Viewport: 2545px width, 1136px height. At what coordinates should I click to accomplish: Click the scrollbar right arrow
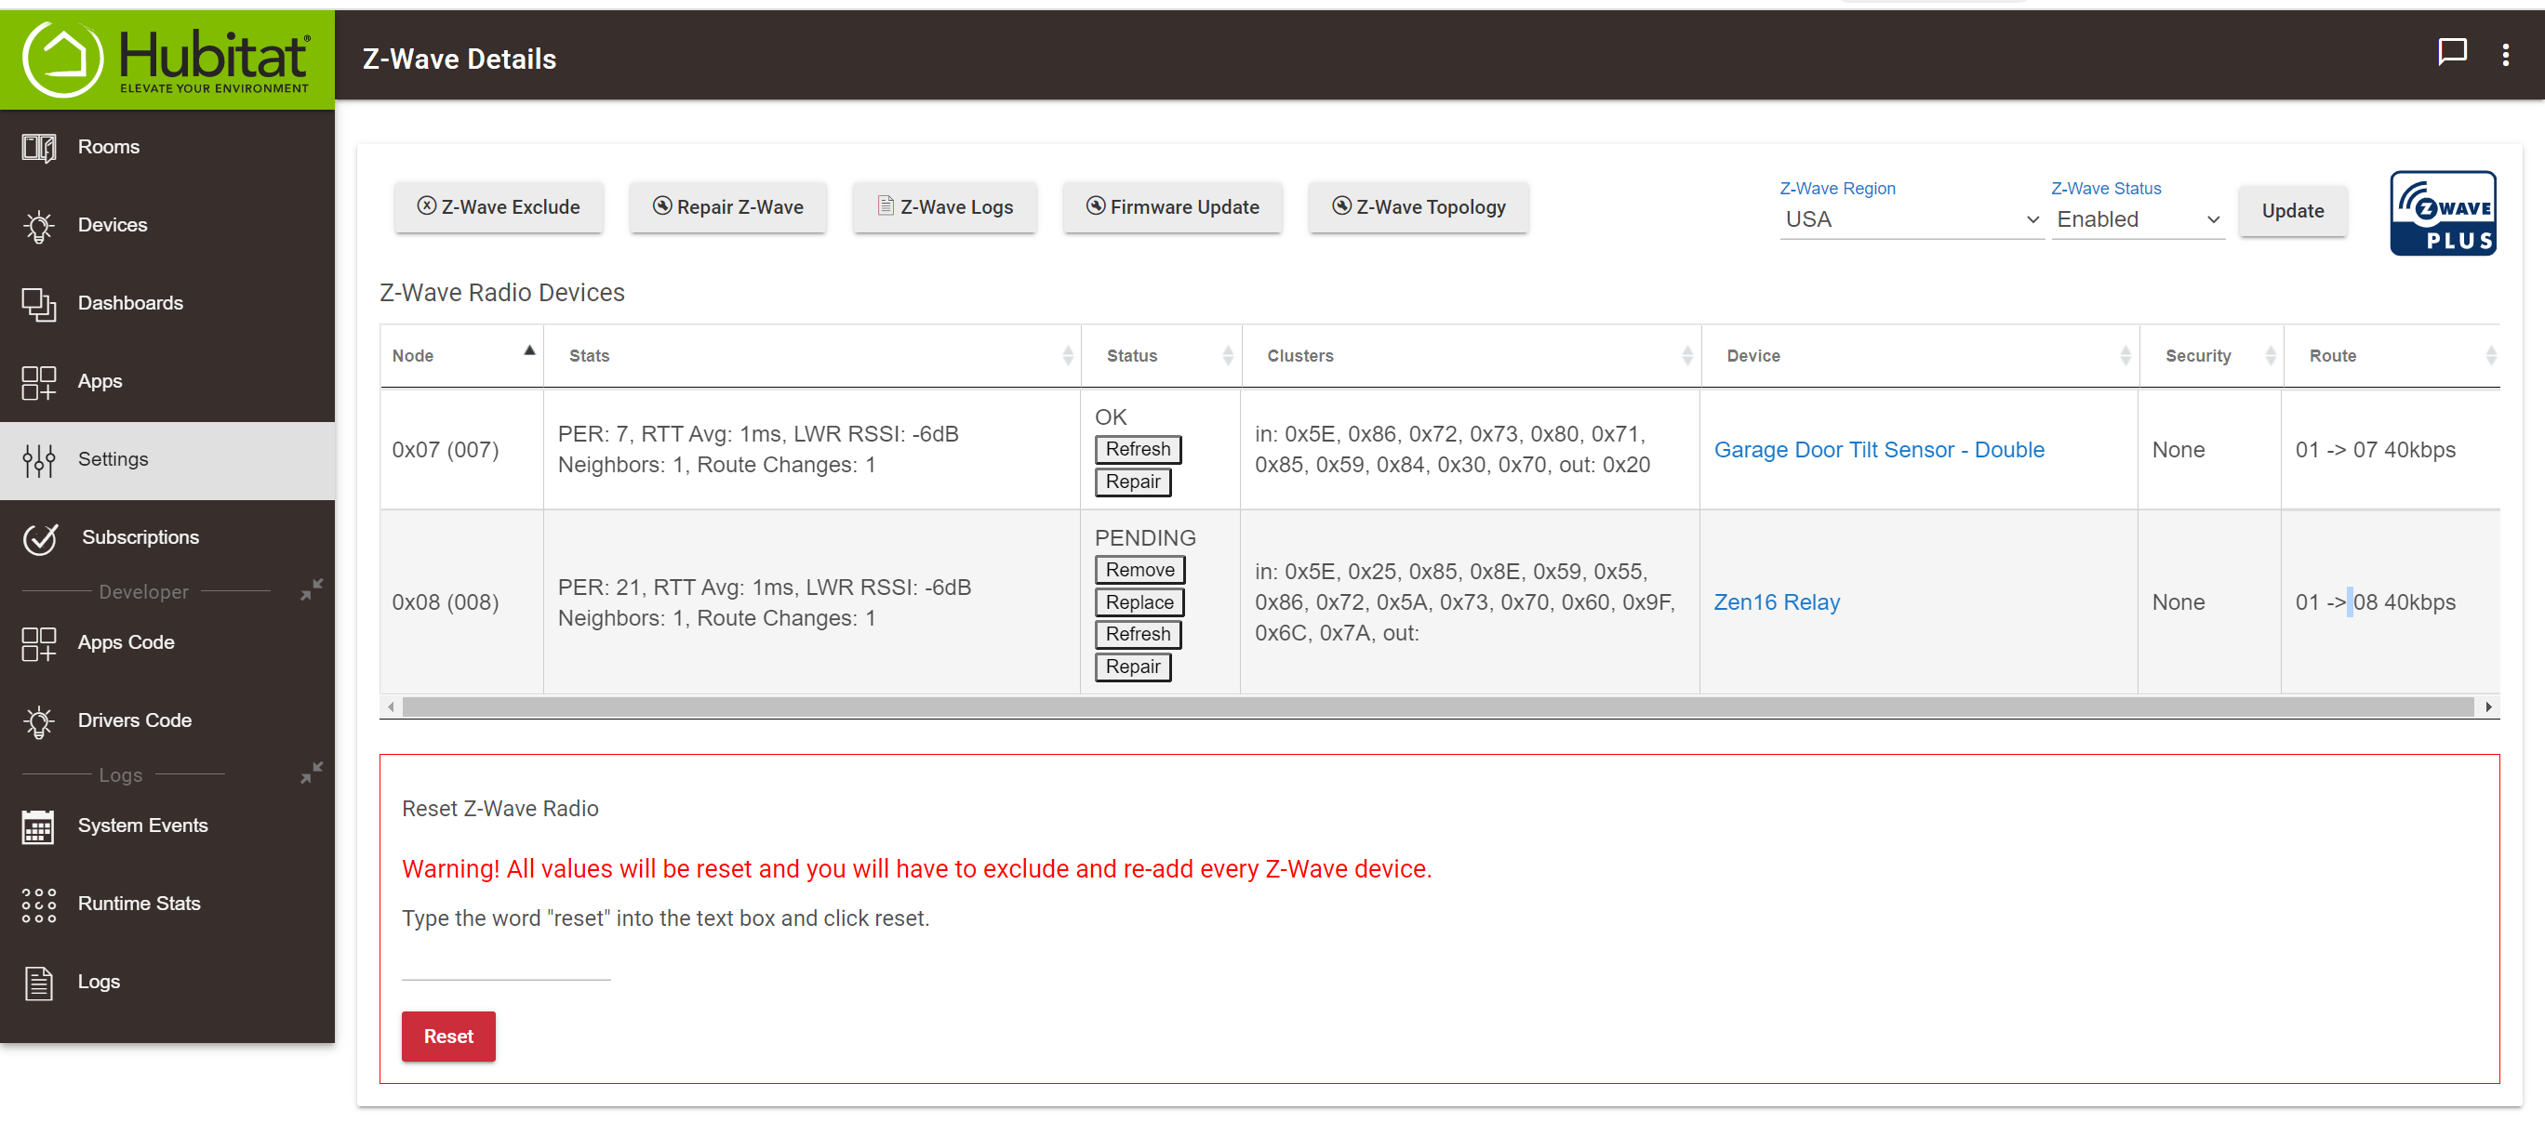pos(2487,707)
